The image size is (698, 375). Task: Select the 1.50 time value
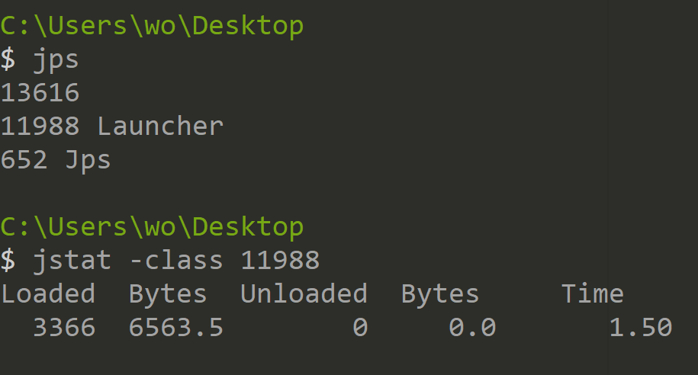(x=640, y=328)
